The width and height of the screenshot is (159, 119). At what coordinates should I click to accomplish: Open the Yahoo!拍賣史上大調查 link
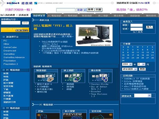tap(136, 89)
